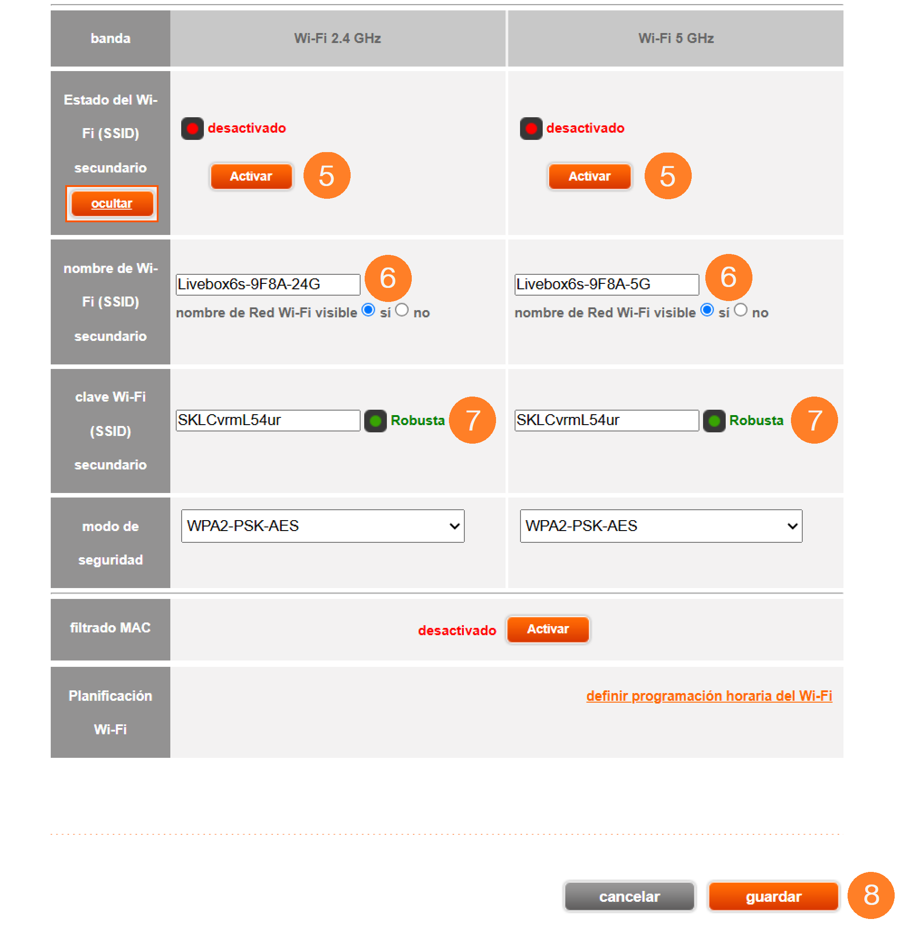Select 'no' for 2.4 GHz network visibility

tap(402, 310)
